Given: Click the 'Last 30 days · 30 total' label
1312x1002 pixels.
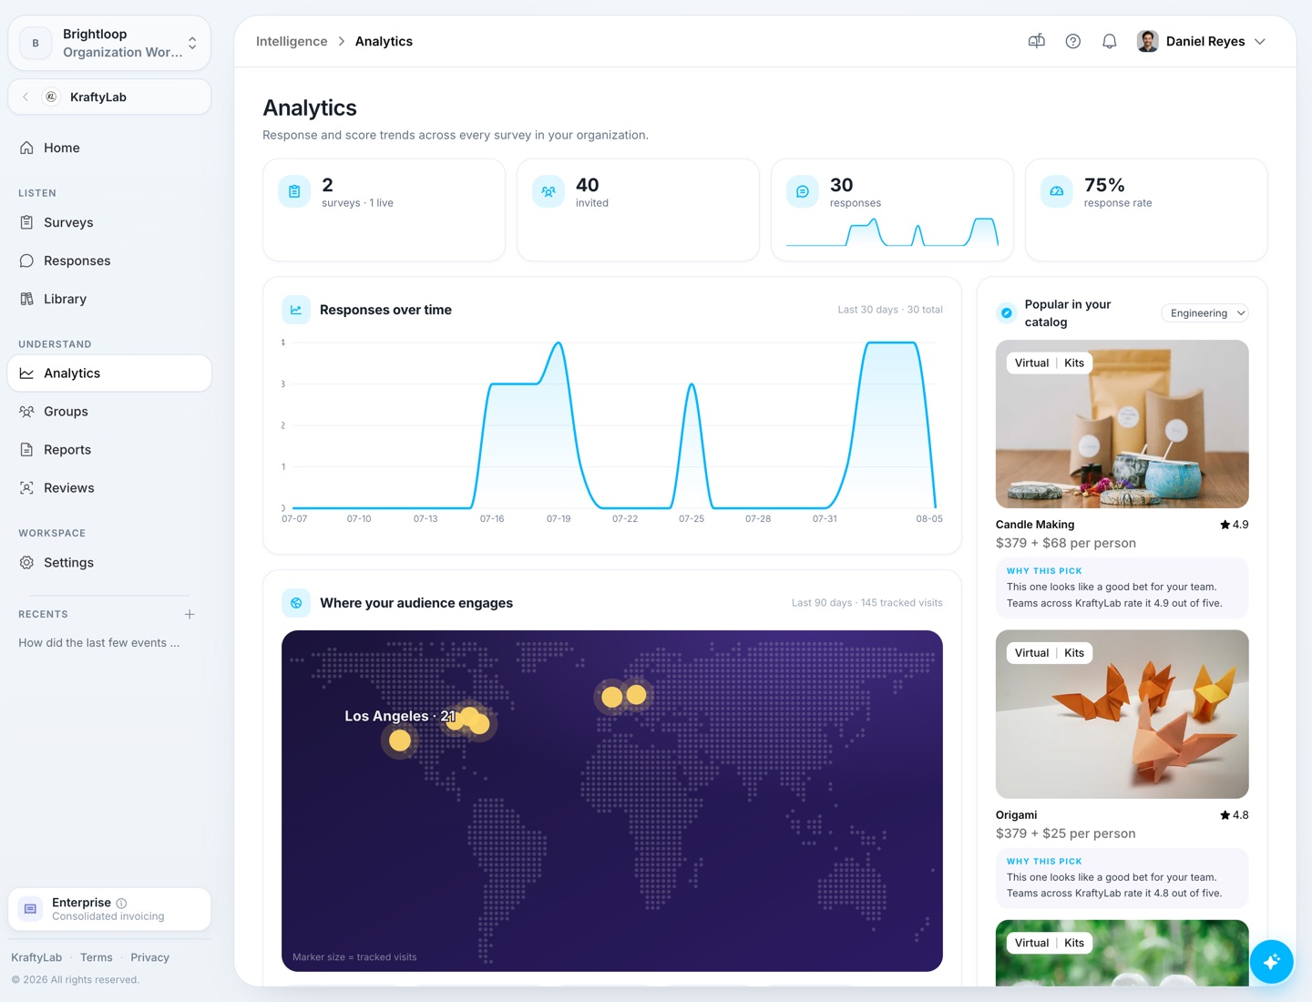Looking at the screenshot, I should [x=890, y=310].
